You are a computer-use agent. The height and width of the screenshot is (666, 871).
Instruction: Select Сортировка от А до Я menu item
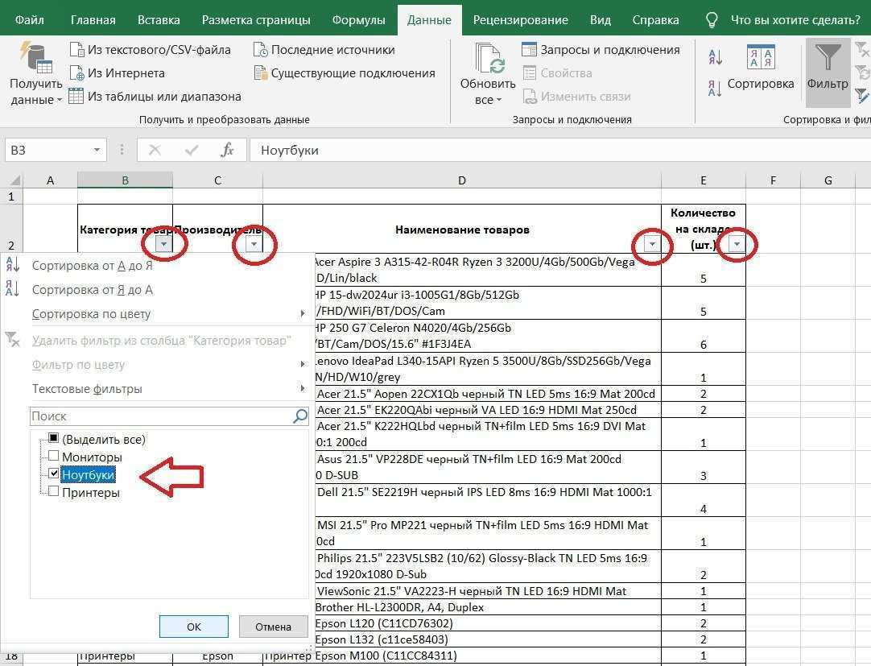point(92,266)
